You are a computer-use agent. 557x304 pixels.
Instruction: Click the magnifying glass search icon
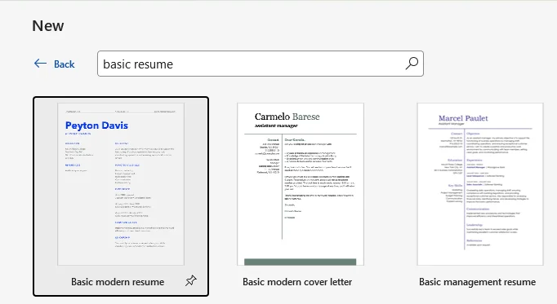coord(412,64)
